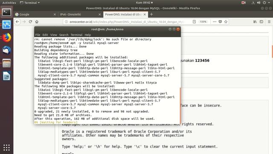Screen dimensions: 273x154
Task: Expand the Terminal app menu in the top bar
Action: point(30,3)
